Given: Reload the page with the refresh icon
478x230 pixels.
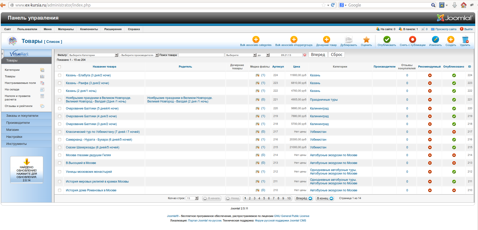Looking at the screenshot, I should tap(333, 5).
